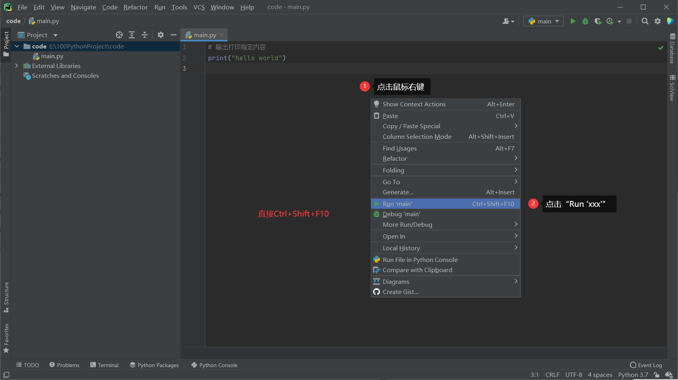
Task: Click the Profile run icon in toolbar
Action: (x=610, y=21)
